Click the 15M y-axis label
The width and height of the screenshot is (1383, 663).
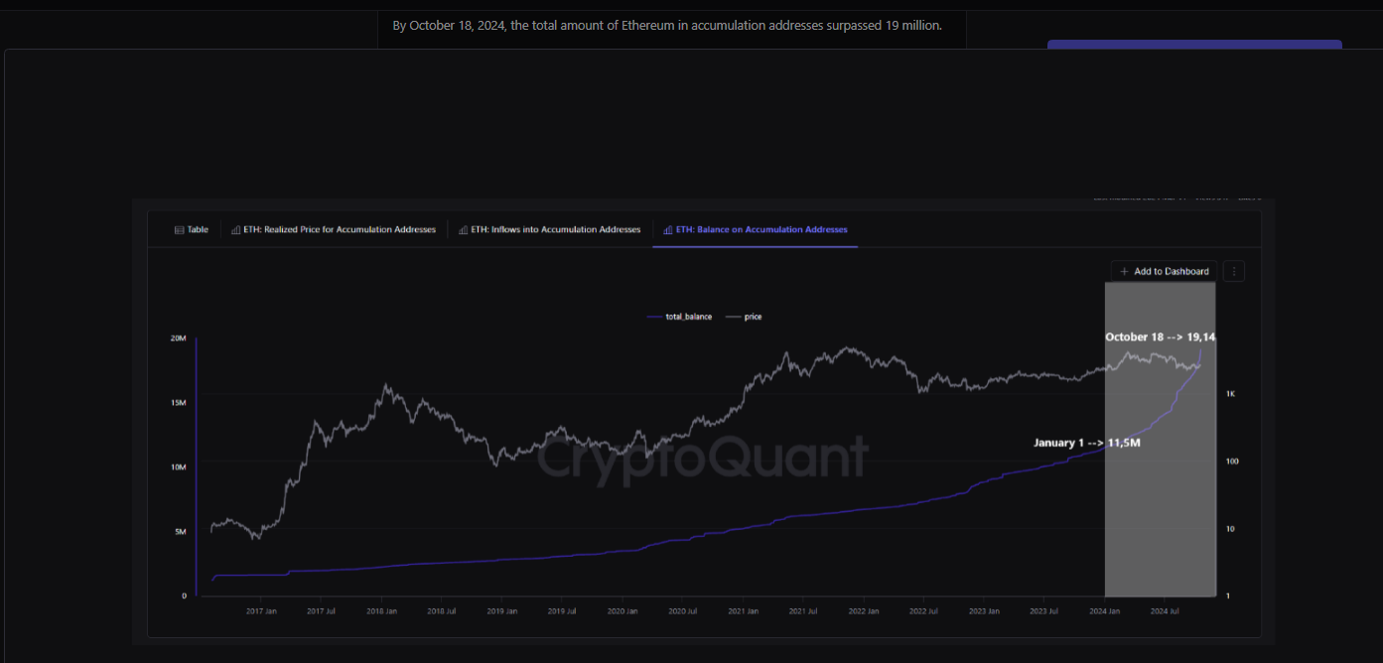(179, 403)
